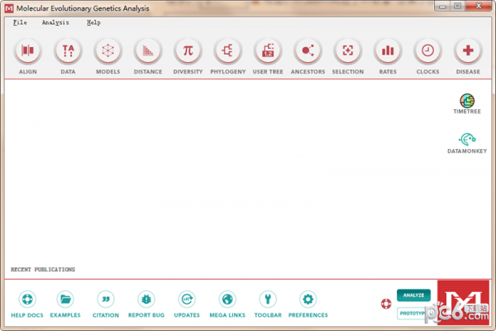The image size is (496, 331).
Task: Close the MEGA window
Action: 479,7
